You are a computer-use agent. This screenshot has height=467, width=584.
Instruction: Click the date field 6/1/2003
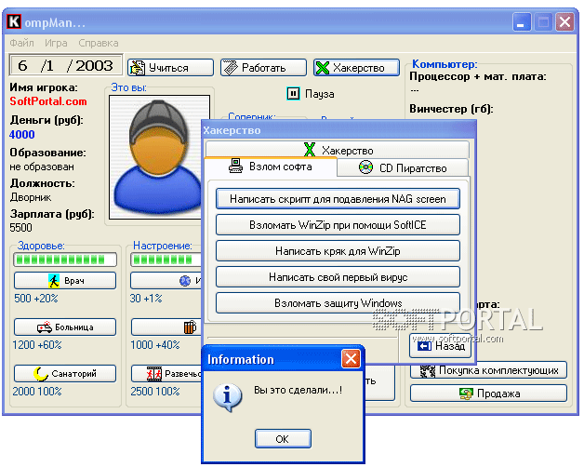tap(66, 65)
